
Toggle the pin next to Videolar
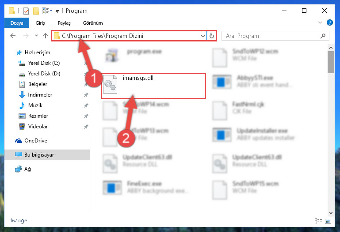86,127
